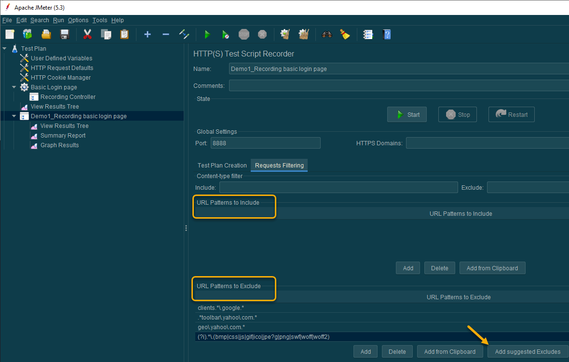Screen dimensions: 569x362
Task: Click Delete under URL Patterns to Exclude
Action: (397, 352)
